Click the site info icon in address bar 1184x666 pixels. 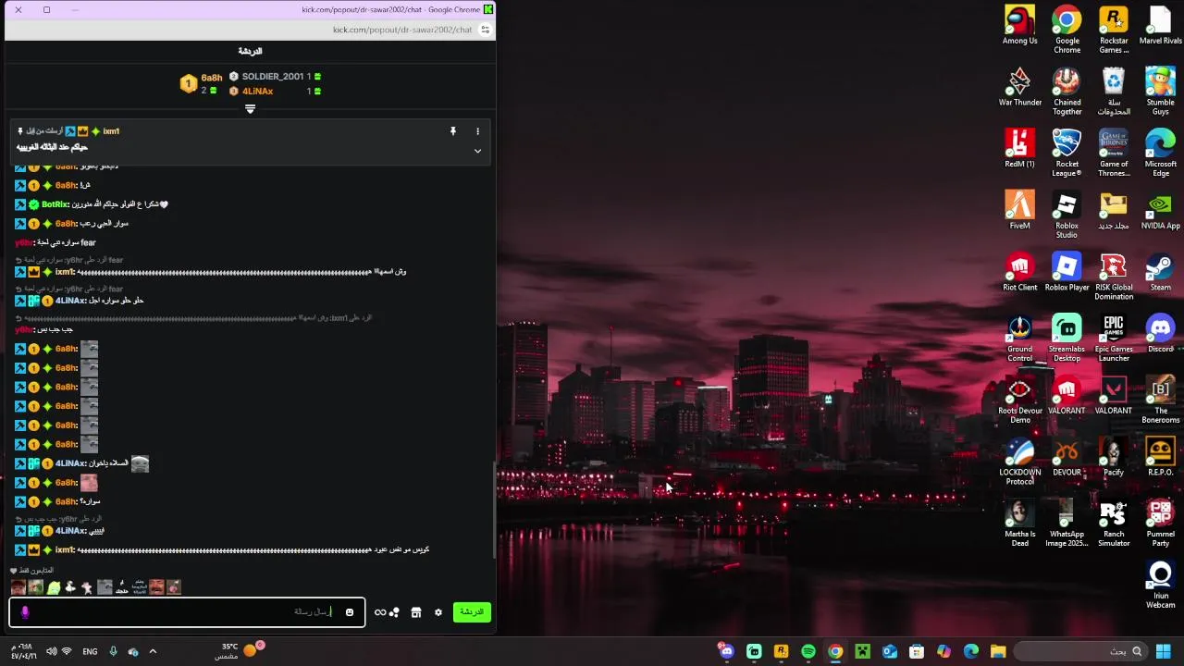pos(485,30)
